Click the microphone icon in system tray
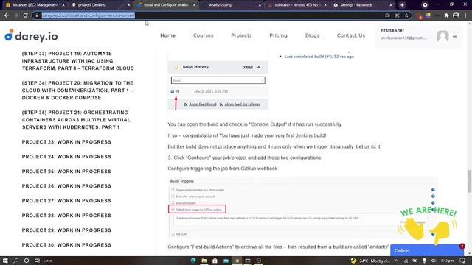 tap(424, 261)
